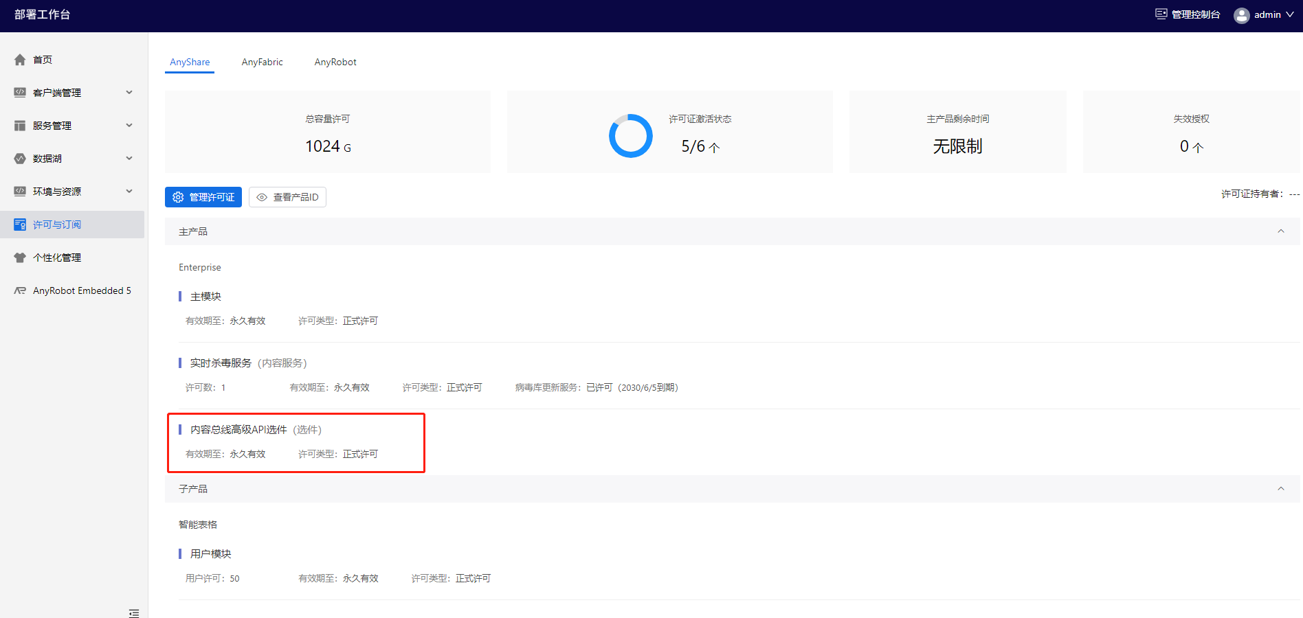The image size is (1303, 618).
Task: Click the 许可数：1 text
Action: pos(205,388)
